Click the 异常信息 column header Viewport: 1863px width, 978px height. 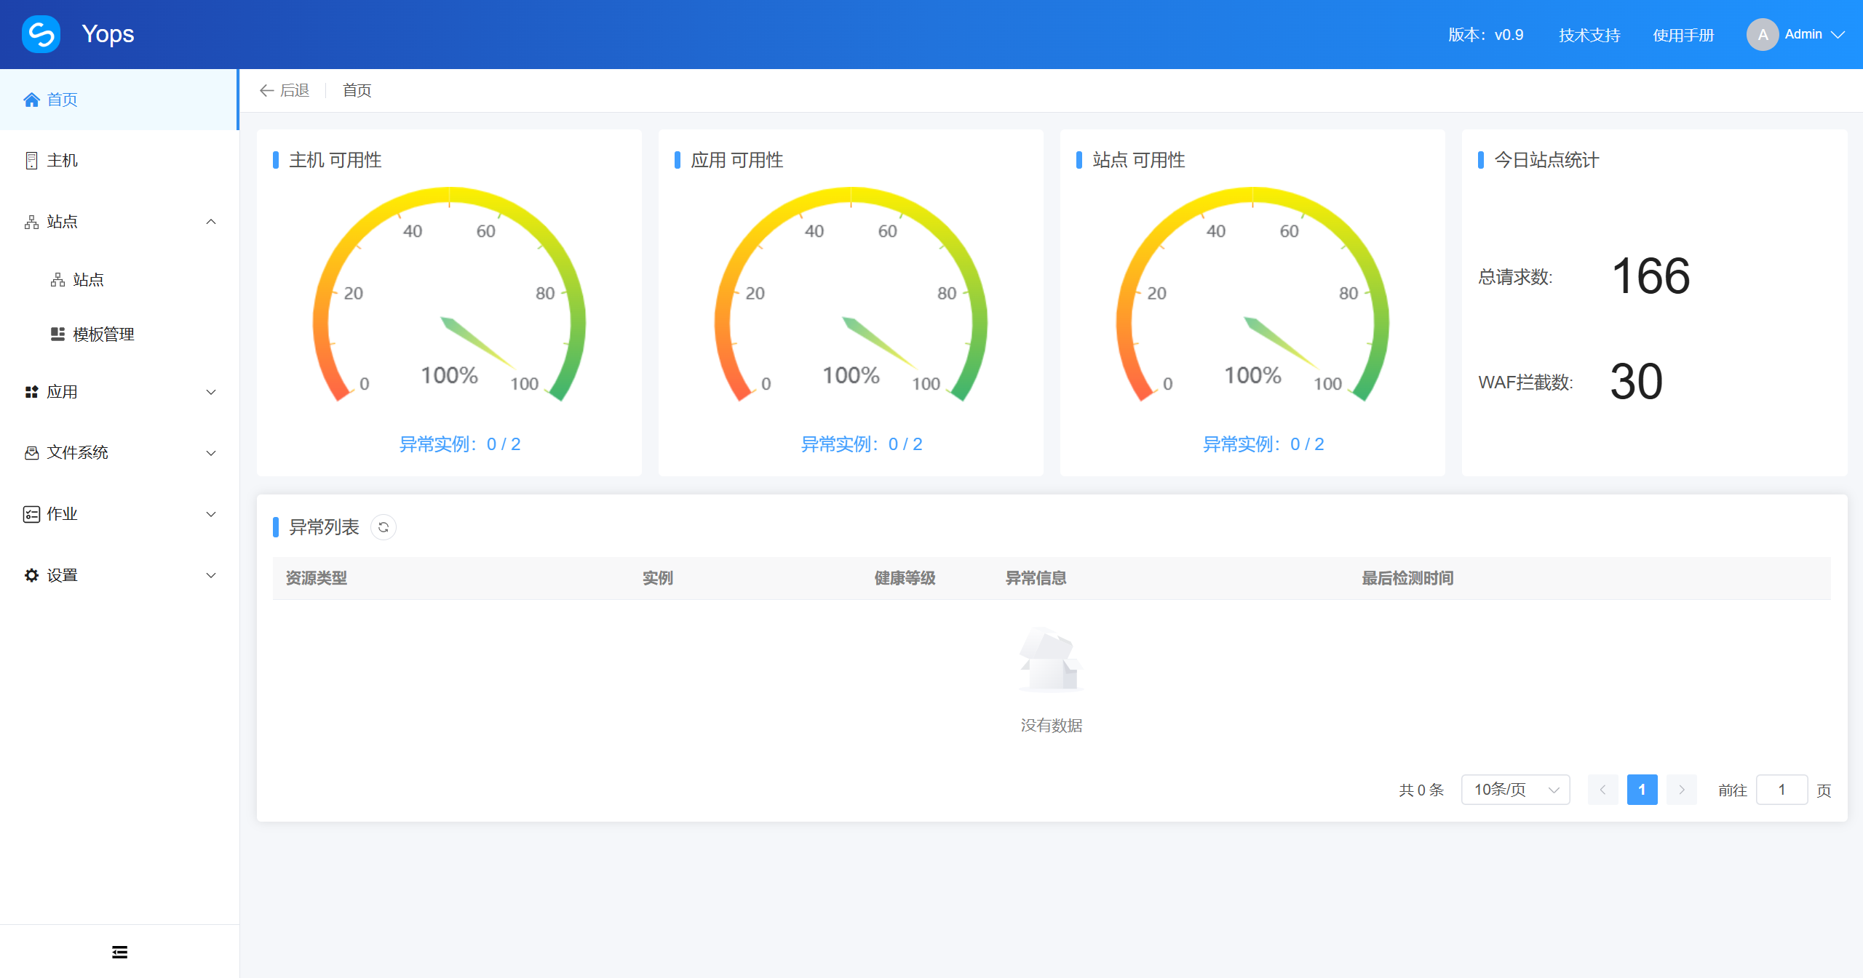click(1036, 578)
